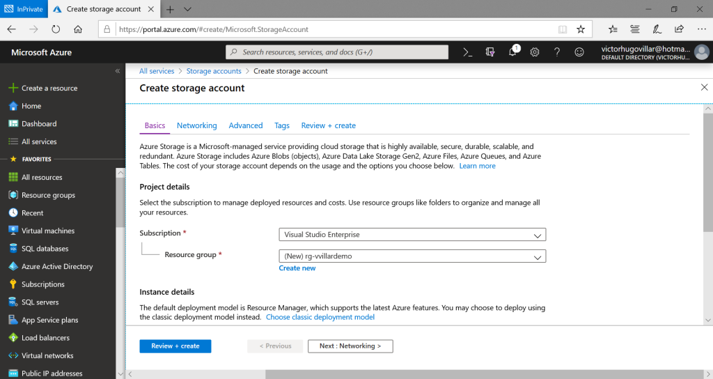Image resolution: width=713 pixels, height=379 pixels.
Task: Click the Subscriptions key icon
Action: tap(13, 284)
